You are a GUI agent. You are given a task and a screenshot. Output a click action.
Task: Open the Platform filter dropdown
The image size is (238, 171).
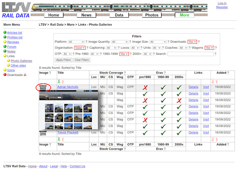click(x=76, y=42)
